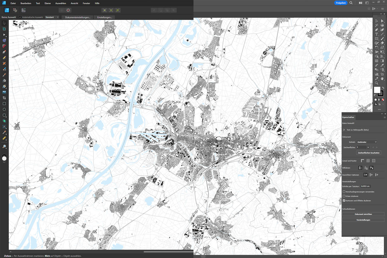Uncheck Konturen und Effekte skalieren

click(x=344, y=200)
